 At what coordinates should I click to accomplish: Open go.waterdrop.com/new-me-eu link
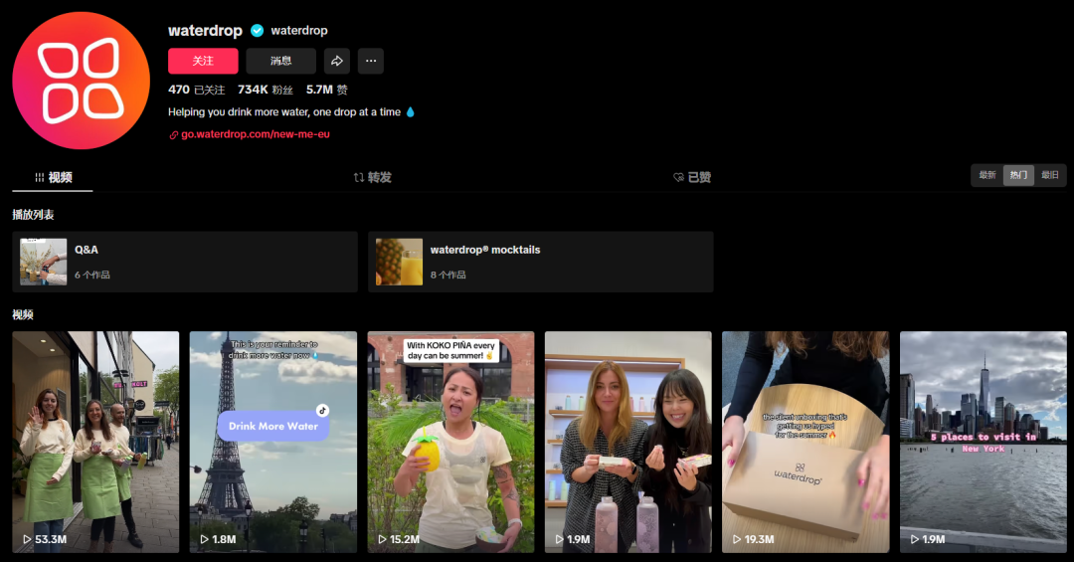tap(256, 134)
